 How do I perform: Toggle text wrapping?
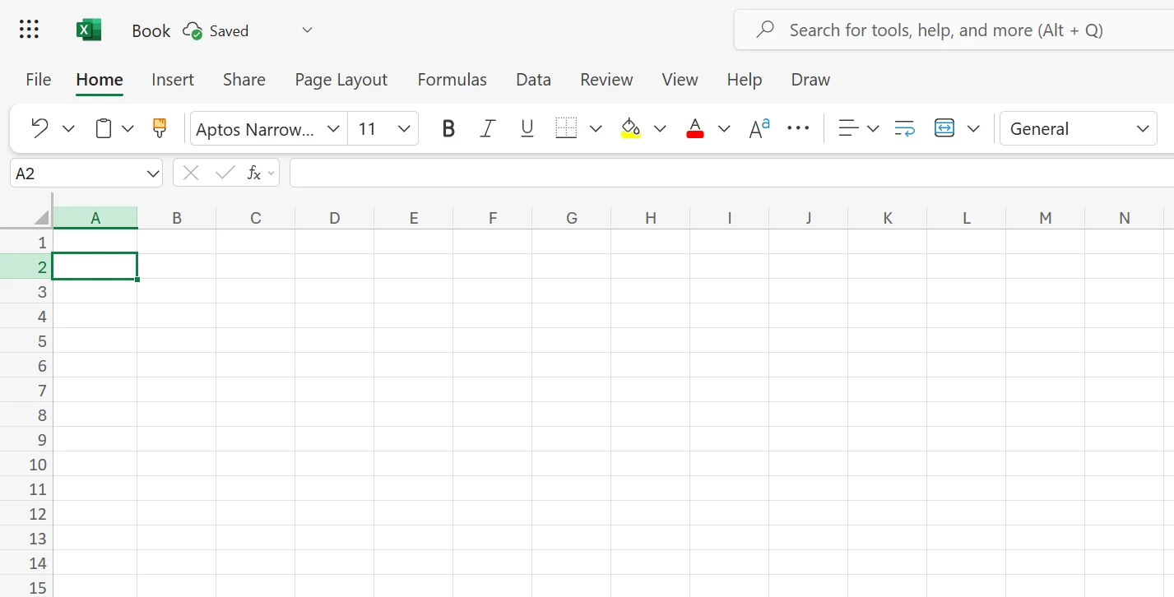(903, 128)
